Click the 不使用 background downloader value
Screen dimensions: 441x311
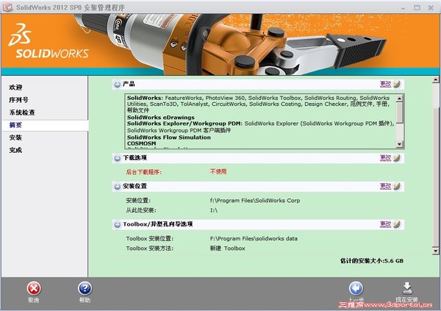click(218, 171)
